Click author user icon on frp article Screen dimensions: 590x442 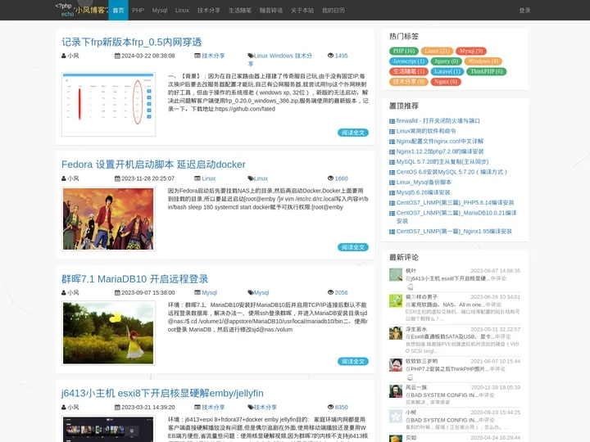(x=64, y=56)
